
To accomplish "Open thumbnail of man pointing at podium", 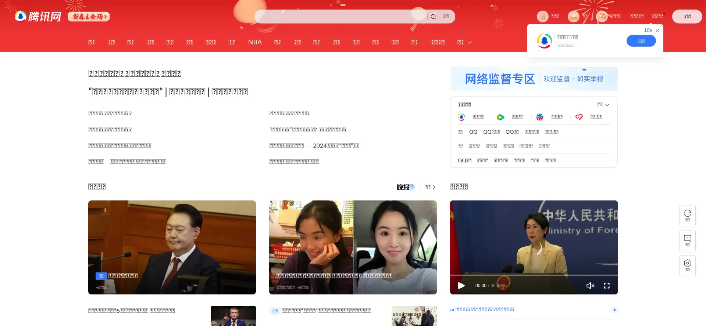I will point(233,316).
